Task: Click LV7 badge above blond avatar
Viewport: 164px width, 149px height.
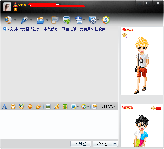Action: (127, 30)
